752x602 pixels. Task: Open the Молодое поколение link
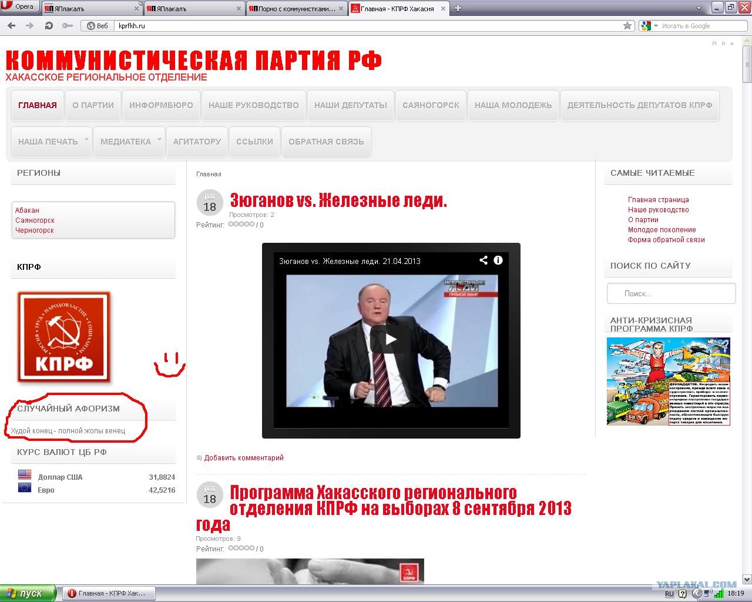click(x=662, y=229)
